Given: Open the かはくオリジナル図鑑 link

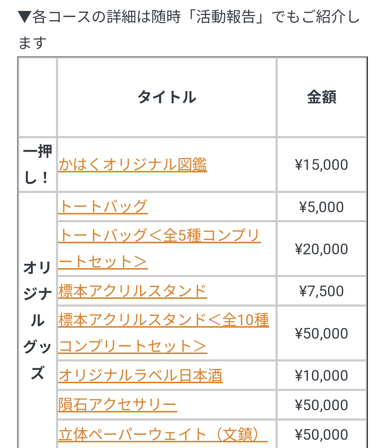Looking at the screenshot, I should pos(133,165).
